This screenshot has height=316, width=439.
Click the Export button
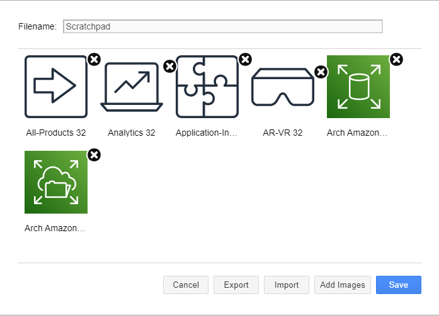point(236,285)
